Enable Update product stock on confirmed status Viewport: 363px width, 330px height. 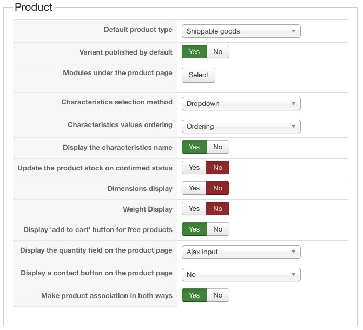coord(194,168)
